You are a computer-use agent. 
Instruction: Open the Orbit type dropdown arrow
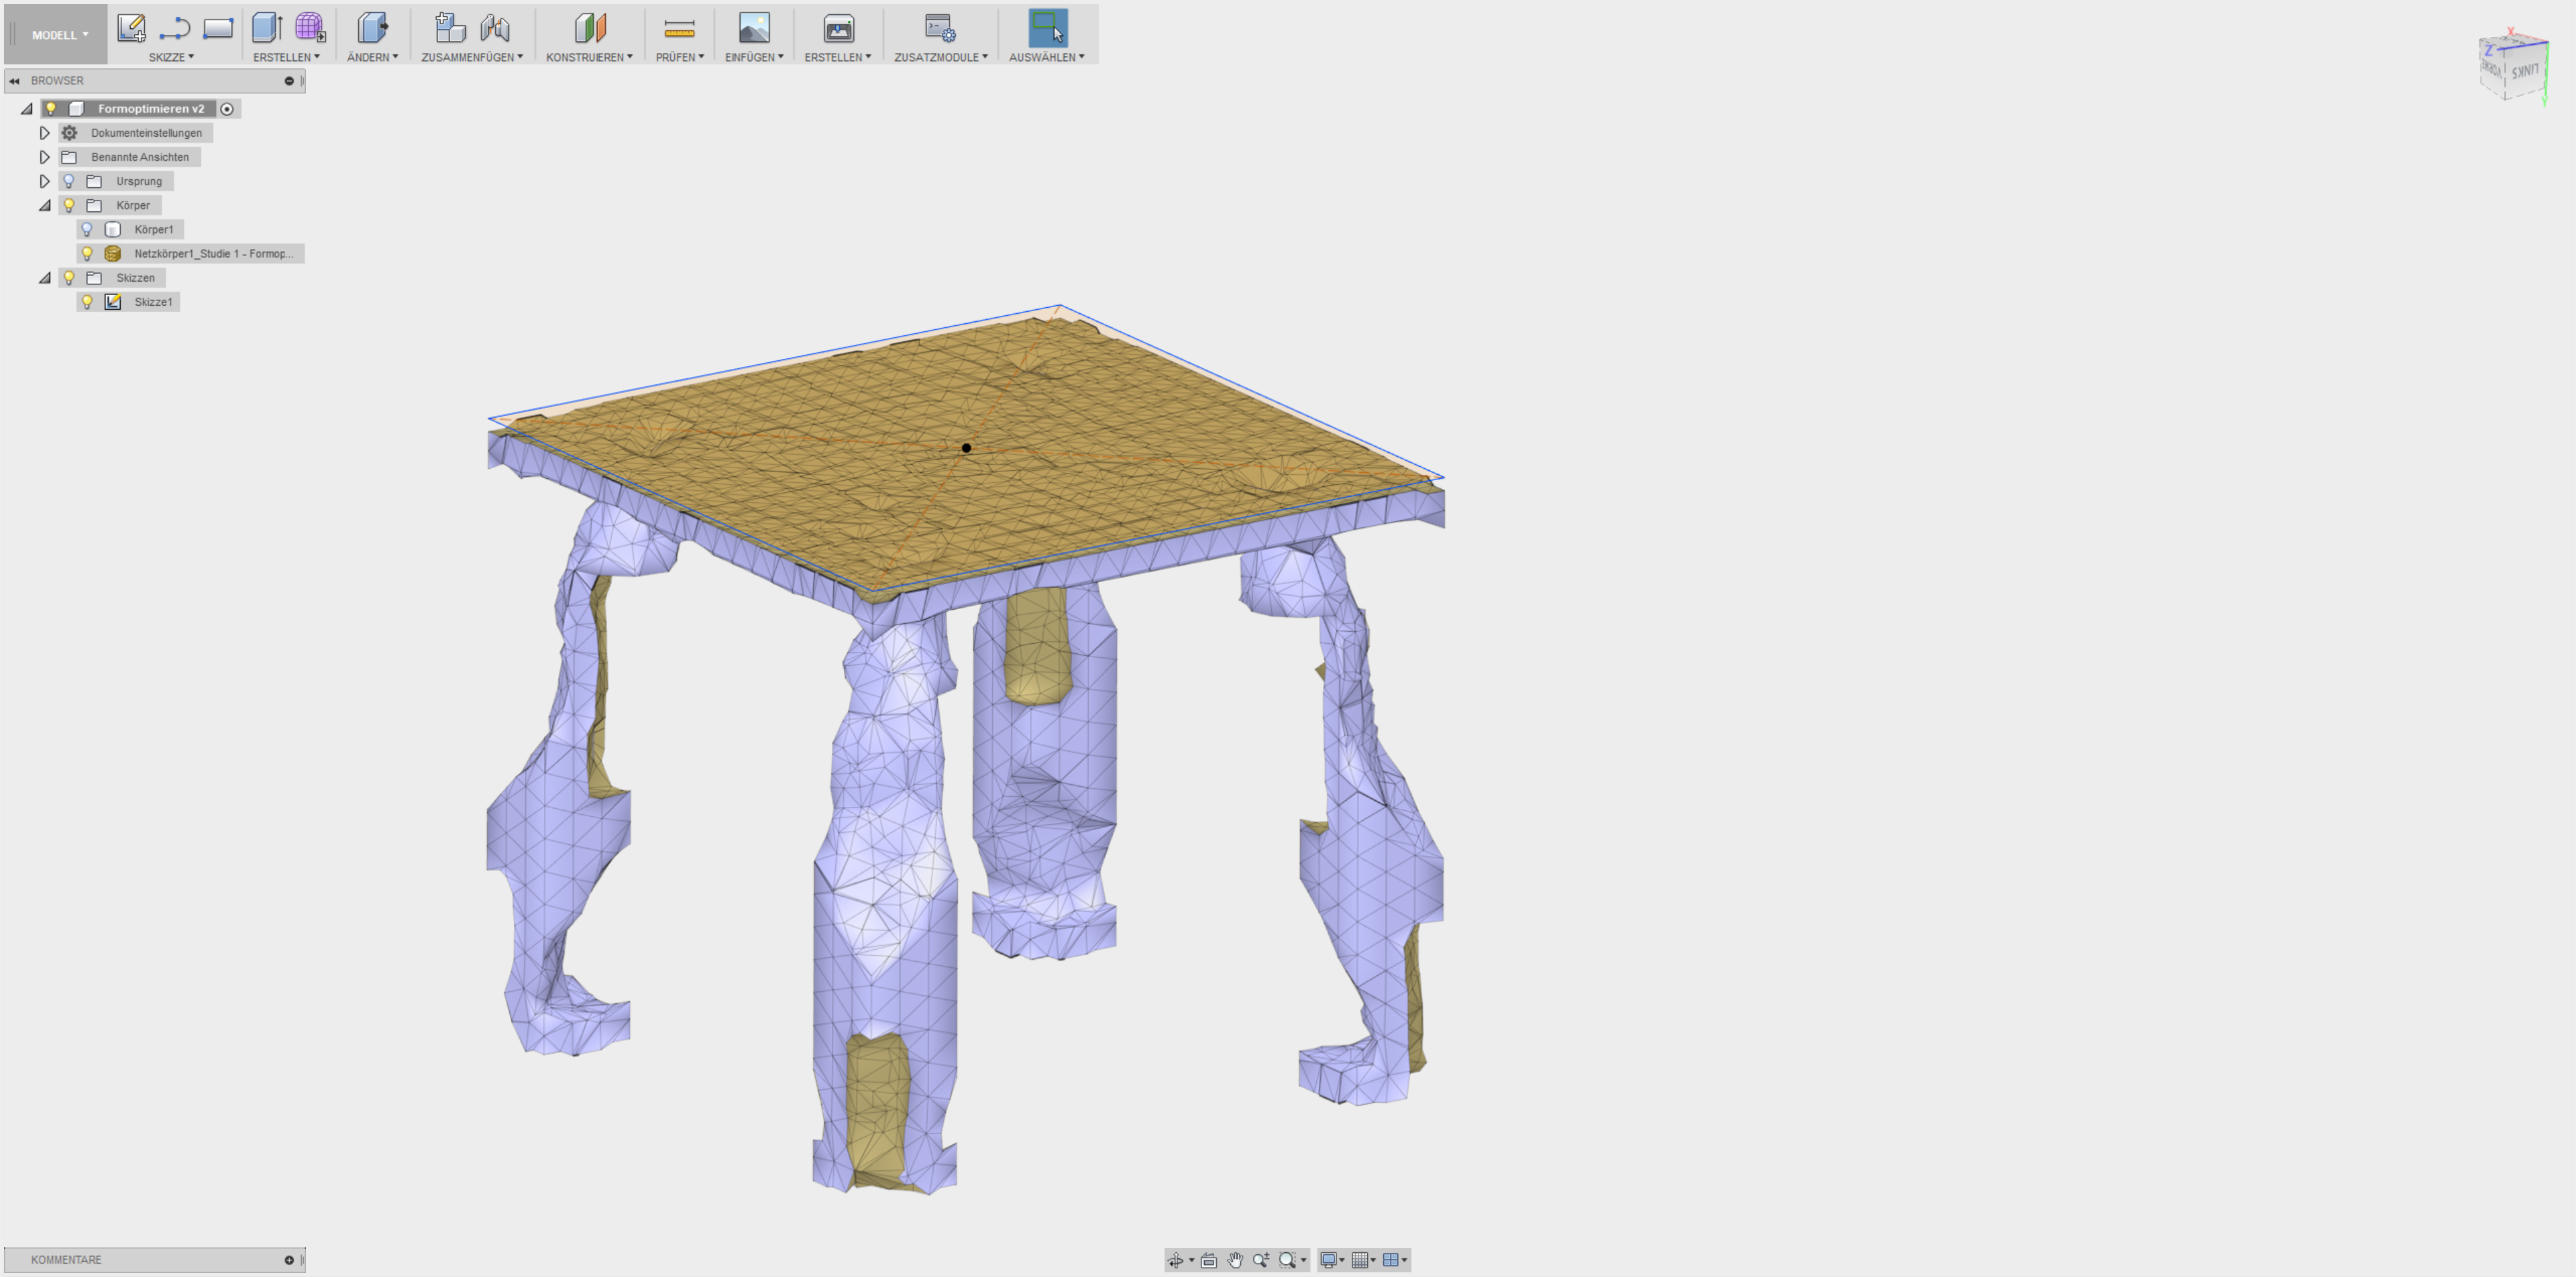1191,1260
